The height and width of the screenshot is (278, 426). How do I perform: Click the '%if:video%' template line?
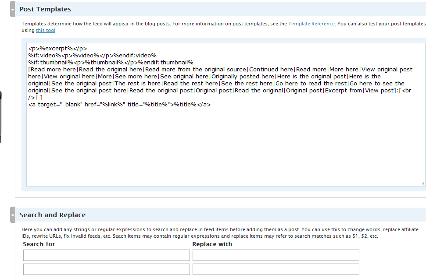(x=93, y=56)
